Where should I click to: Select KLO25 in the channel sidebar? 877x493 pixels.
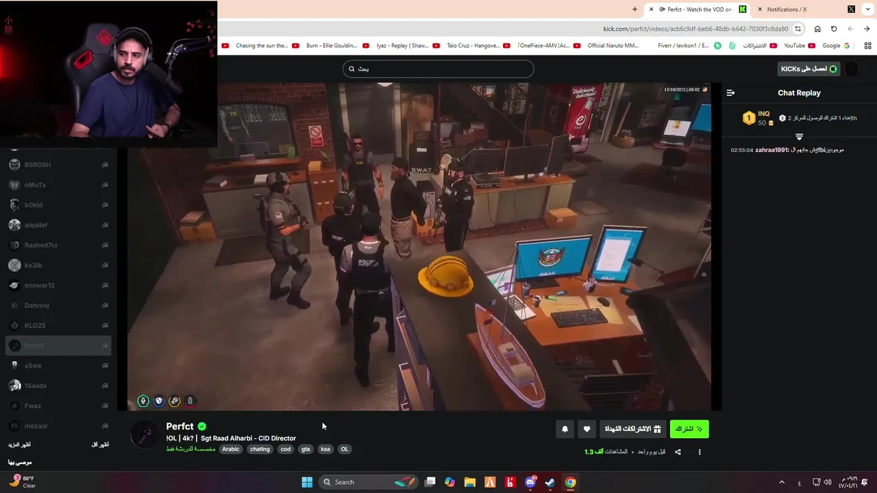[x=58, y=326]
